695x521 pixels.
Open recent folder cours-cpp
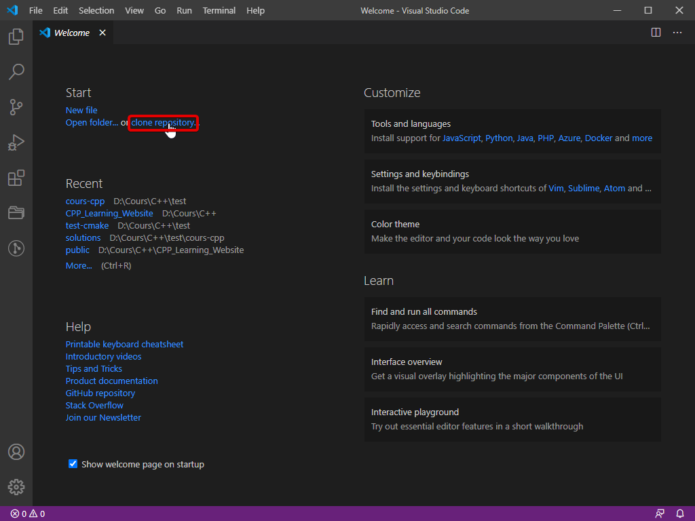coord(85,201)
